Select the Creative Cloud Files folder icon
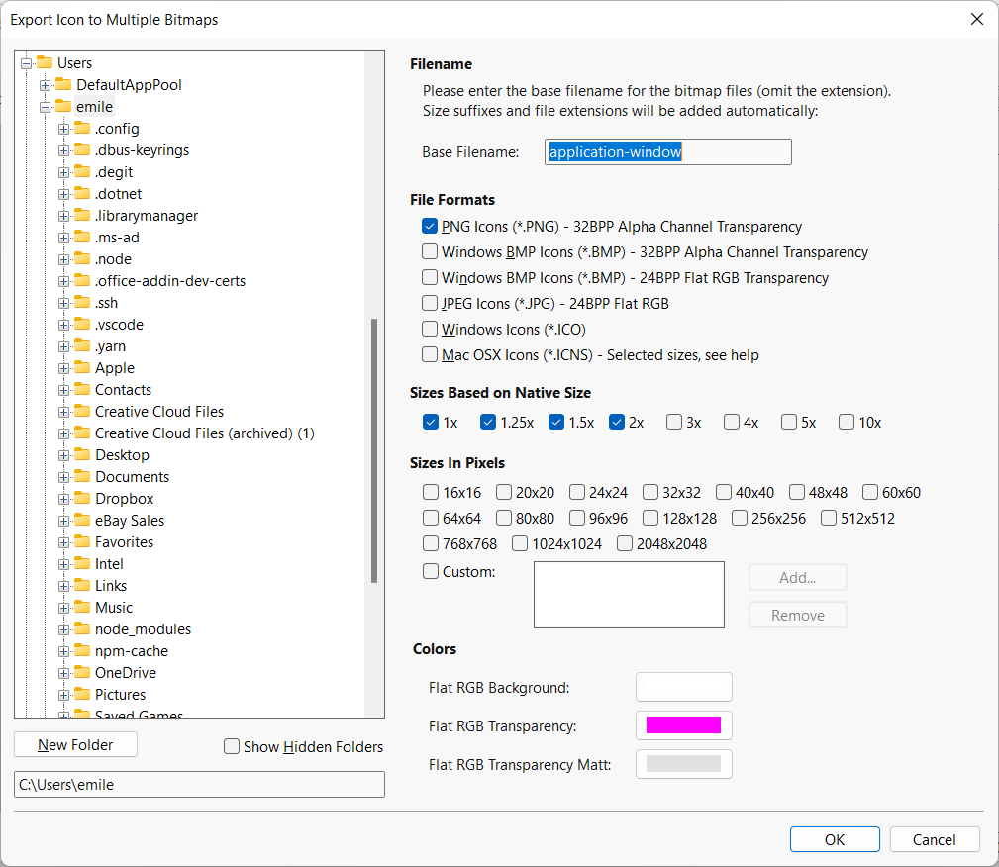 pos(81,412)
